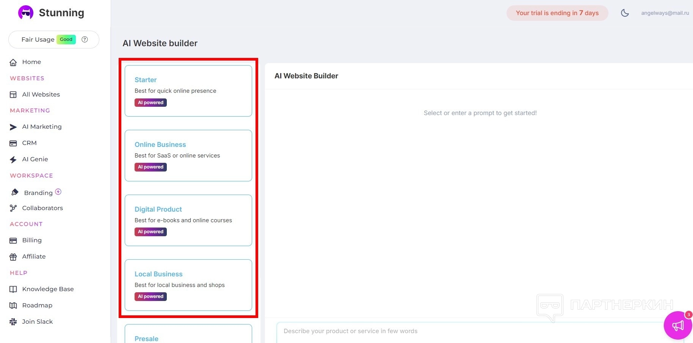The width and height of the screenshot is (693, 343).
Task: Open AI Marketing in the sidebar
Action: [x=42, y=127]
